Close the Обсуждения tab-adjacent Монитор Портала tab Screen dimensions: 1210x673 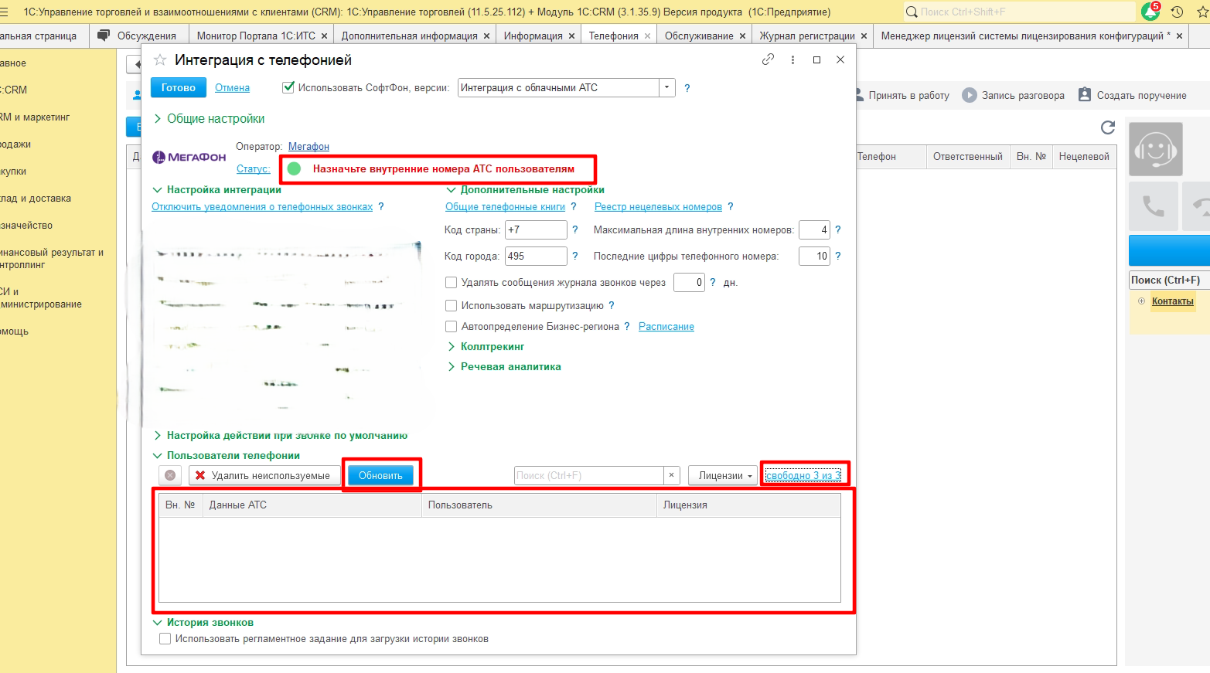(x=324, y=36)
